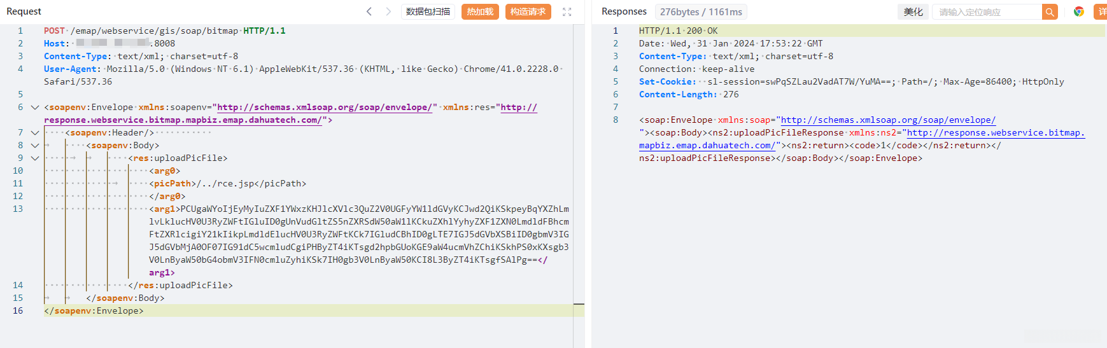1107x348 pixels.
Task: Click the Safari/537.36 wrapped text
Action: [78, 81]
